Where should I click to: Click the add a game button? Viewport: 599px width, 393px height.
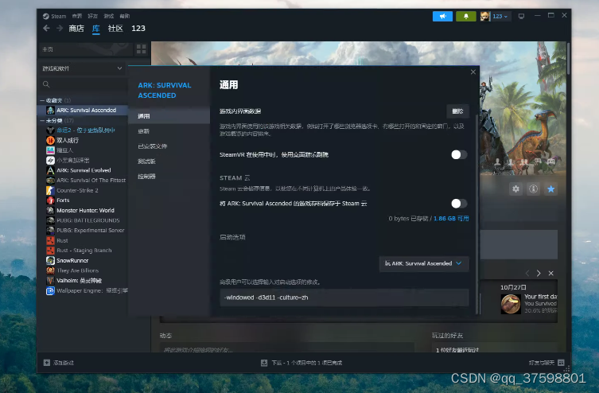pyautogui.click(x=58, y=363)
